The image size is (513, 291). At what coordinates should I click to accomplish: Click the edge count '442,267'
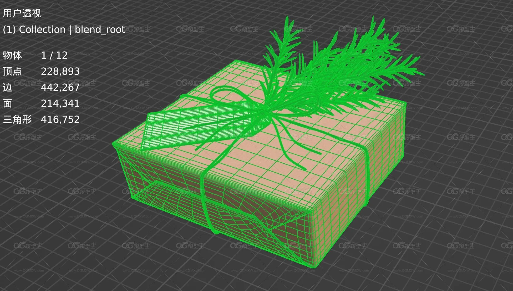tap(60, 87)
